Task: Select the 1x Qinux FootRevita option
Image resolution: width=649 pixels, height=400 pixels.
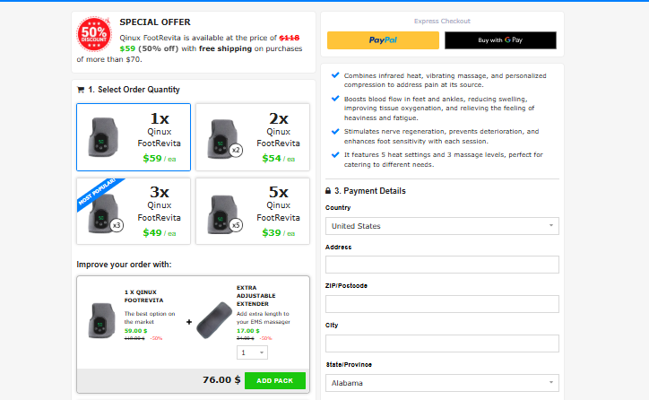Action: click(x=134, y=137)
